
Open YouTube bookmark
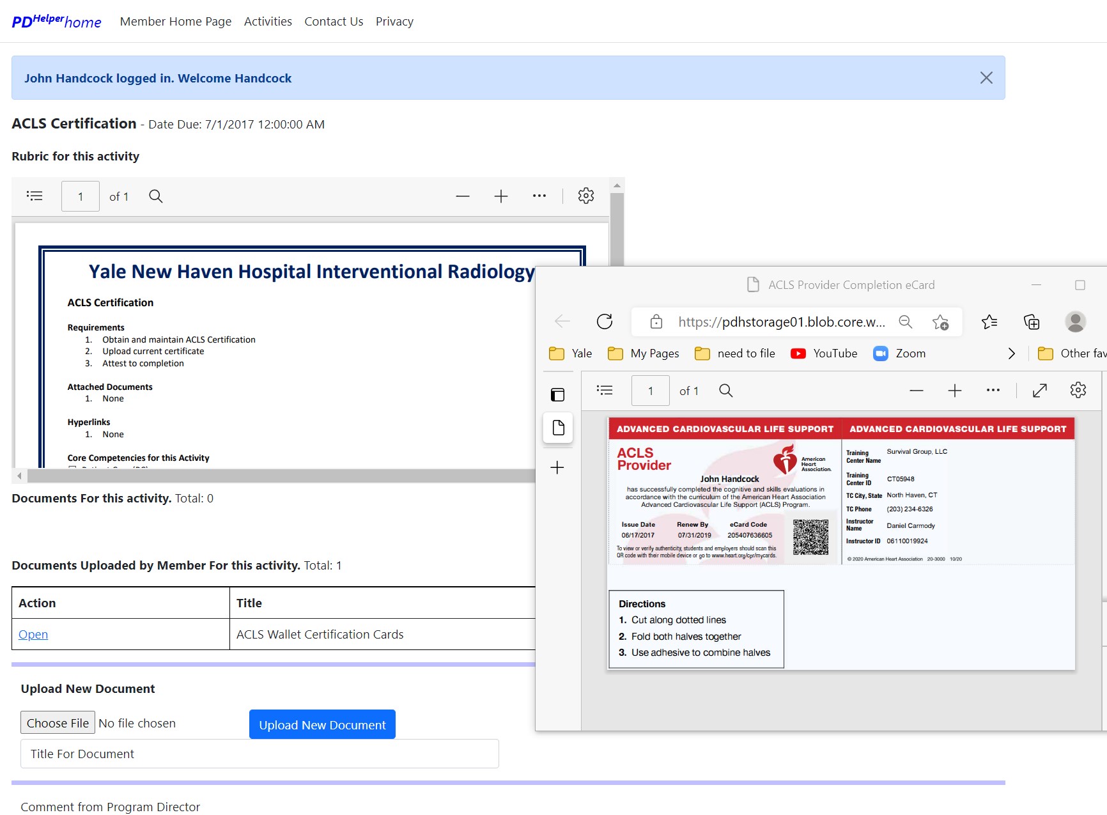[824, 353]
